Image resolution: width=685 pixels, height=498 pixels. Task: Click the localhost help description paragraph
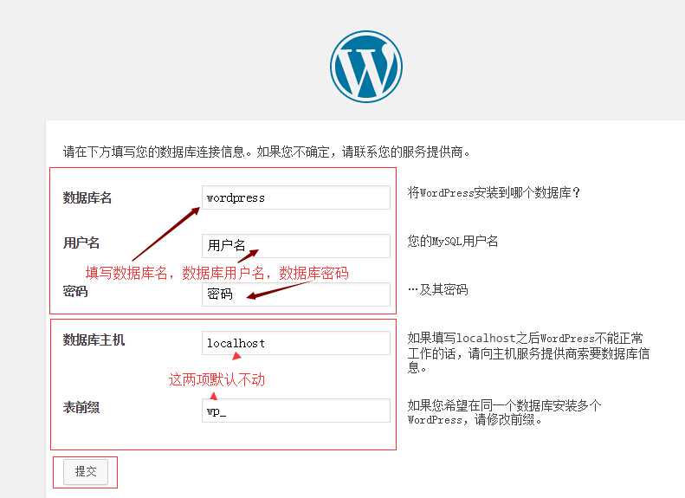click(x=528, y=352)
